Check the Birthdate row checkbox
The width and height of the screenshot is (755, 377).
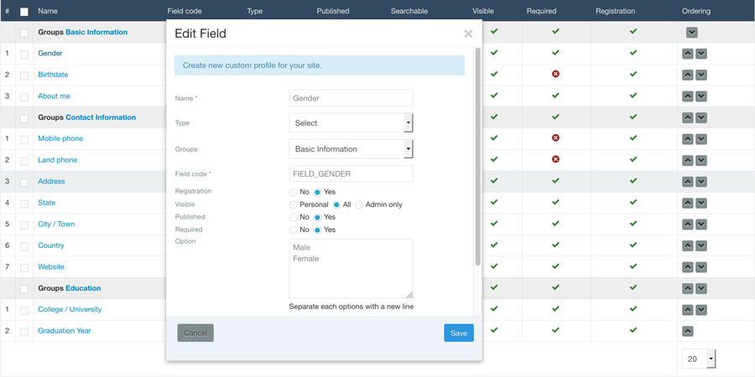(24, 75)
